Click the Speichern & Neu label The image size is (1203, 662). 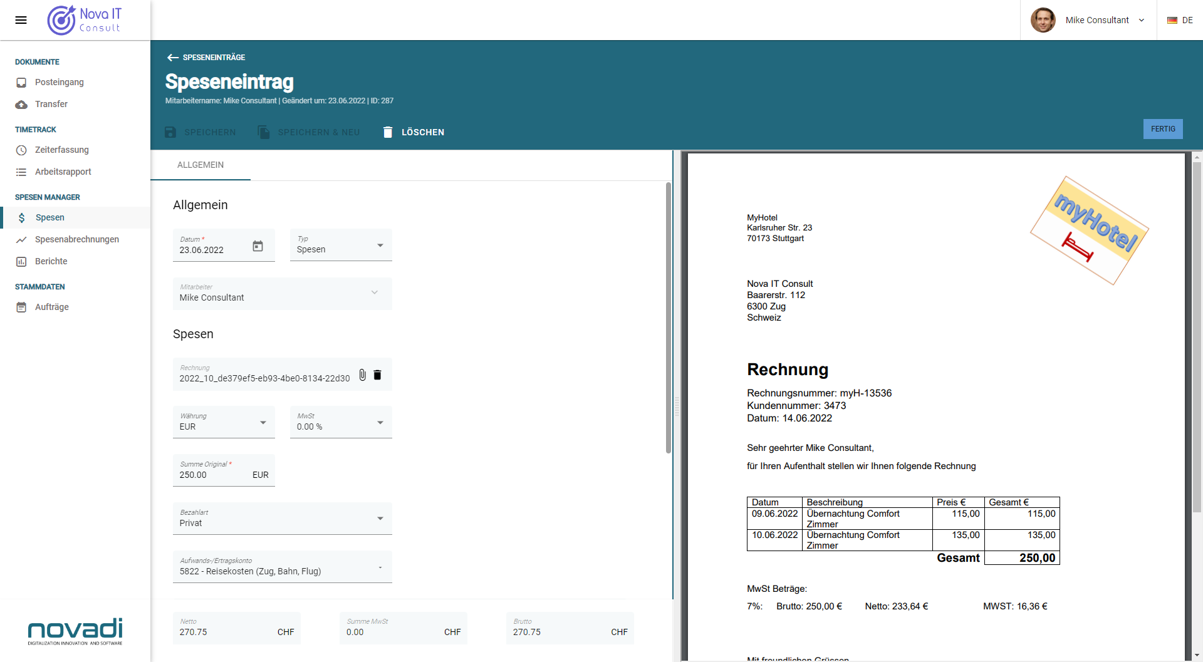pyautogui.click(x=319, y=132)
